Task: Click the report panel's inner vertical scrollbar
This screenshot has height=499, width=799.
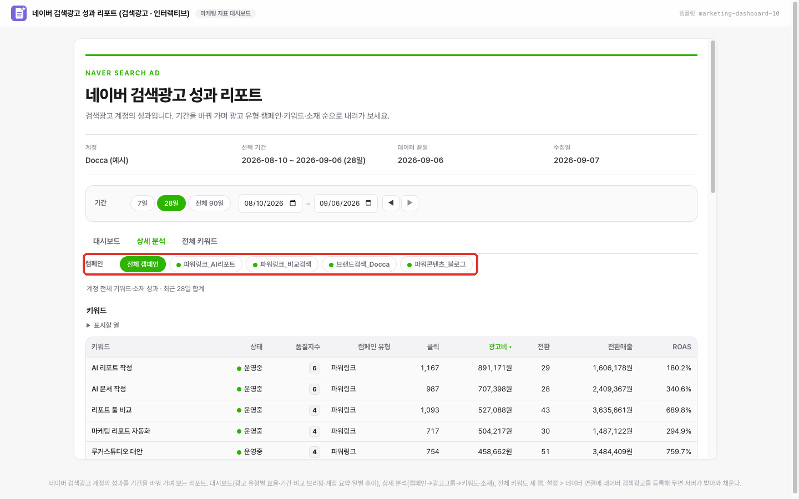Action: (713, 116)
